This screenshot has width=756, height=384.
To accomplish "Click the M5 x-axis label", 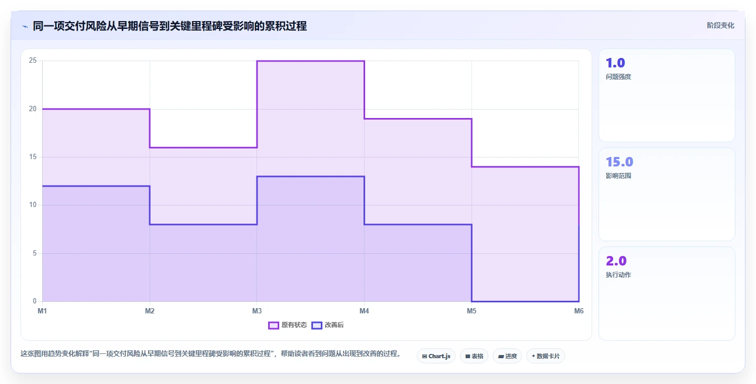I will click(x=472, y=311).
